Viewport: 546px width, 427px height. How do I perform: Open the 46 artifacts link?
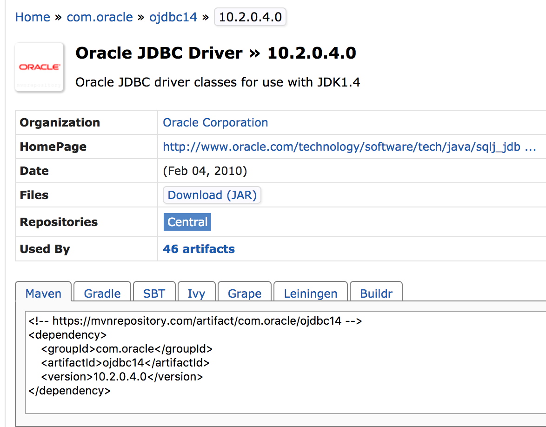(199, 249)
